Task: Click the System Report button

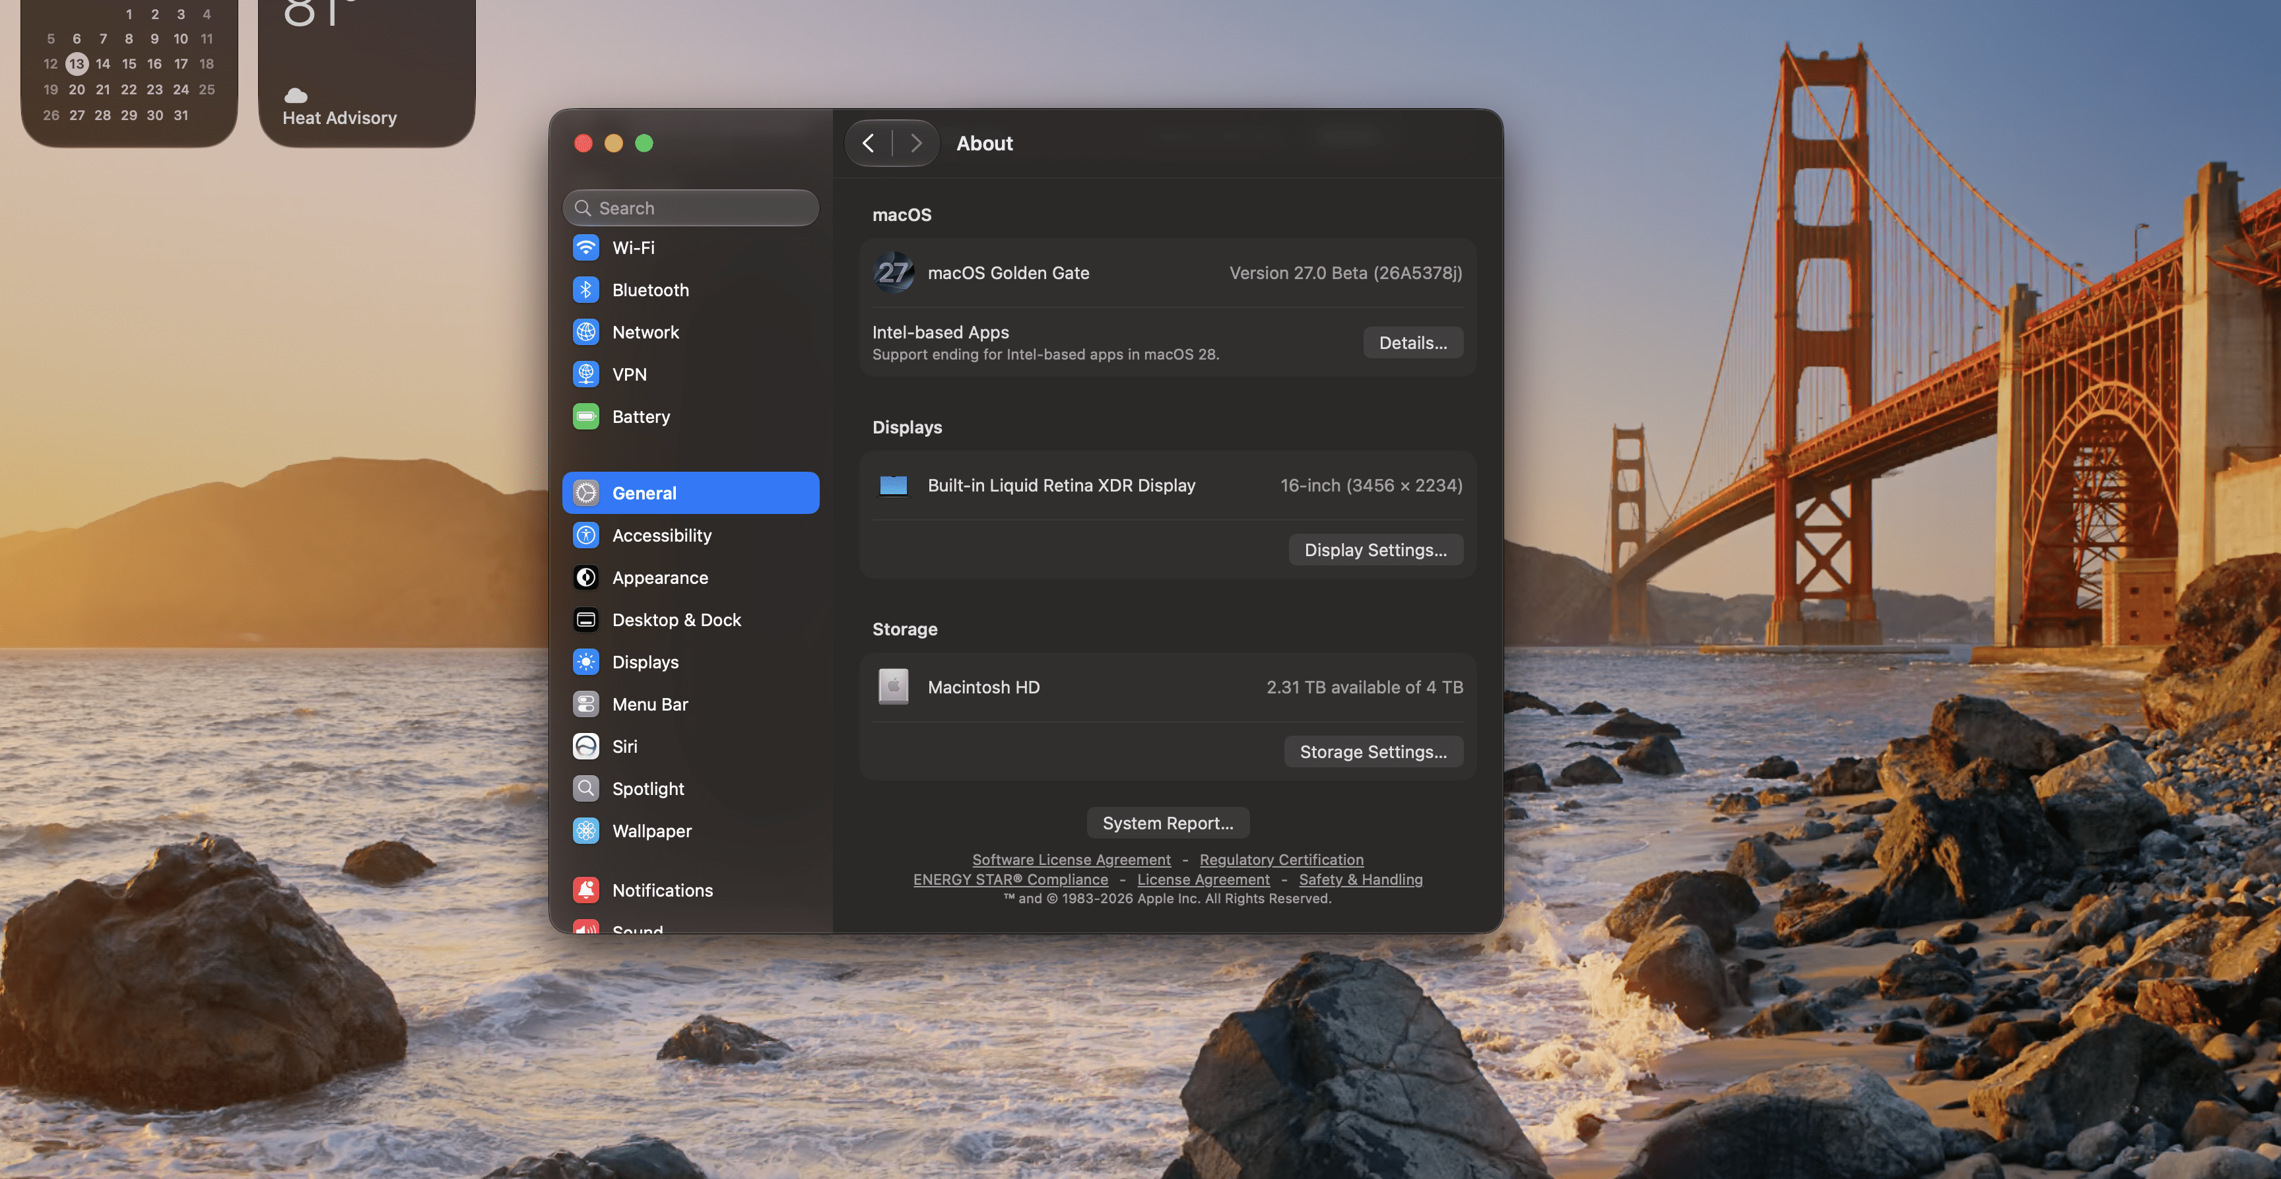Action: coord(1167,822)
